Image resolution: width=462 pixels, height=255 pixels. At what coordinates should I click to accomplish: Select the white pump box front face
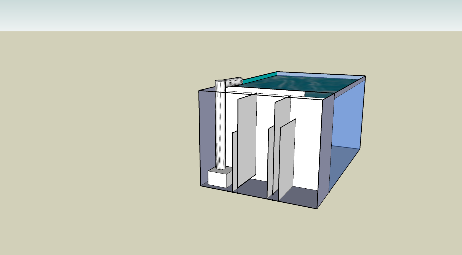click(217, 179)
